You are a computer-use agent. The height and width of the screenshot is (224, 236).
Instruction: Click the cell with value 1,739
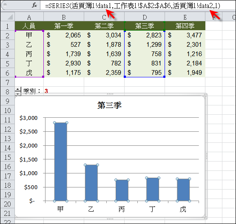[64, 54]
